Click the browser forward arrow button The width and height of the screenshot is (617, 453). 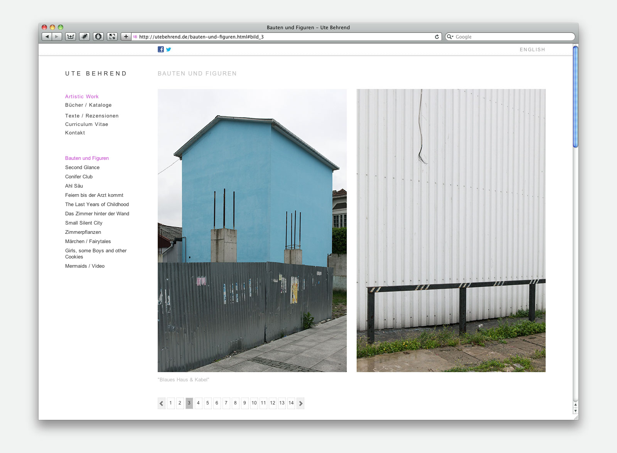[x=57, y=37]
